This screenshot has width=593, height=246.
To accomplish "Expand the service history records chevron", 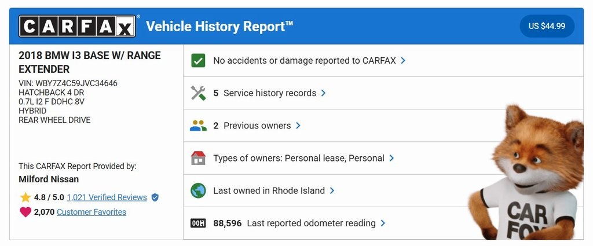I will [324, 93].
